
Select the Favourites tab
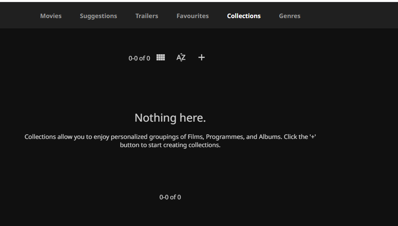[x=192, y=16]
